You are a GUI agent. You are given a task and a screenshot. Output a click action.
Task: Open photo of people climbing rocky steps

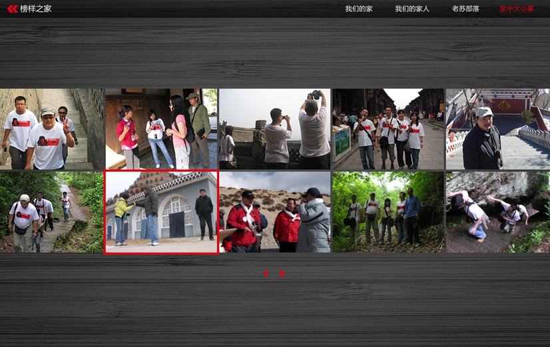click(x=497, y=212)
